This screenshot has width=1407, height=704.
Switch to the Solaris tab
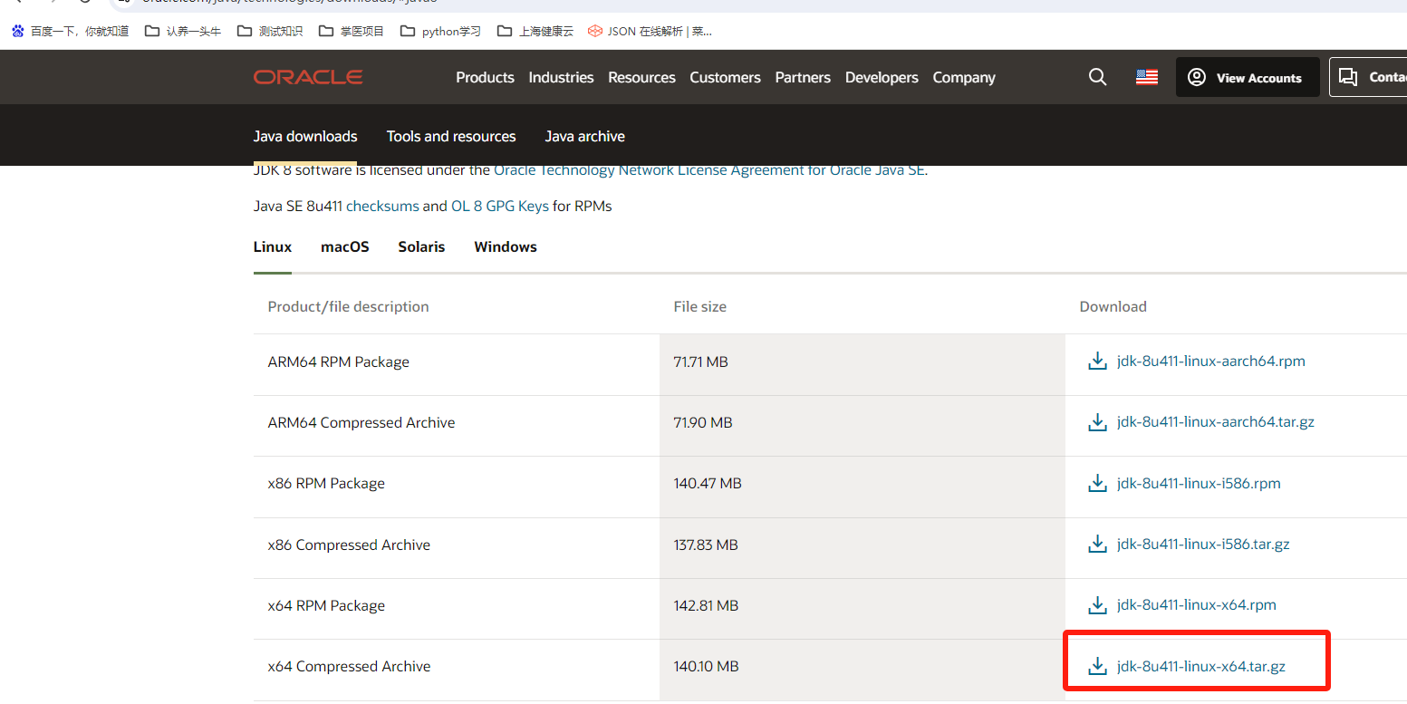point(421,247)
